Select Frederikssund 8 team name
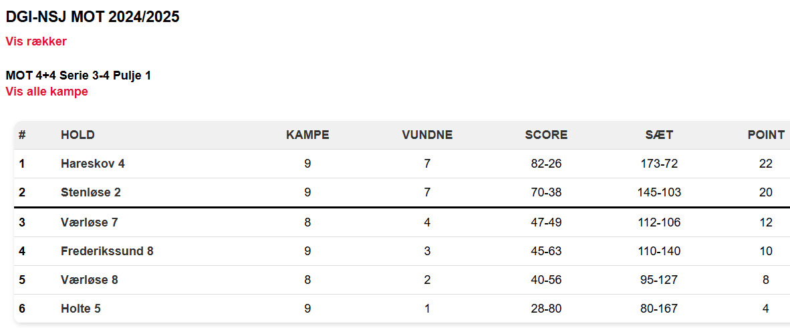The image size is (790, 328). pos(107,251)
